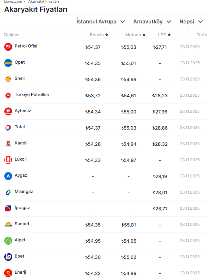Image resolution: width=212 pixels, height=277 pixels.
Task: Sort table by Motorin price
Action: [135, 35]
